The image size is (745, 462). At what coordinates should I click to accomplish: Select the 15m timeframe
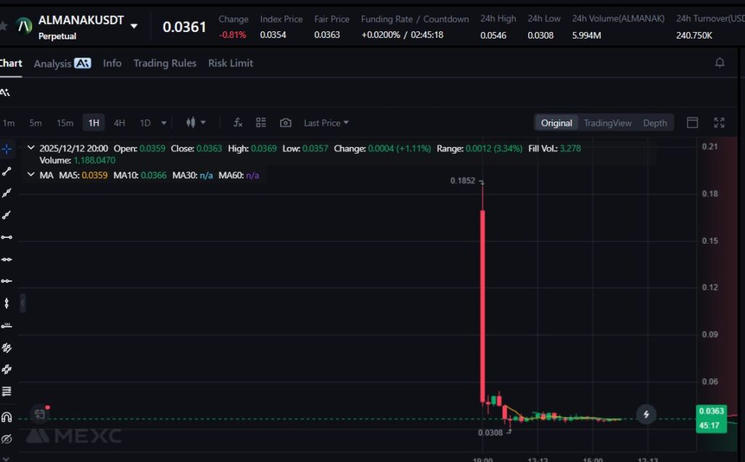(x=65, y=123)
